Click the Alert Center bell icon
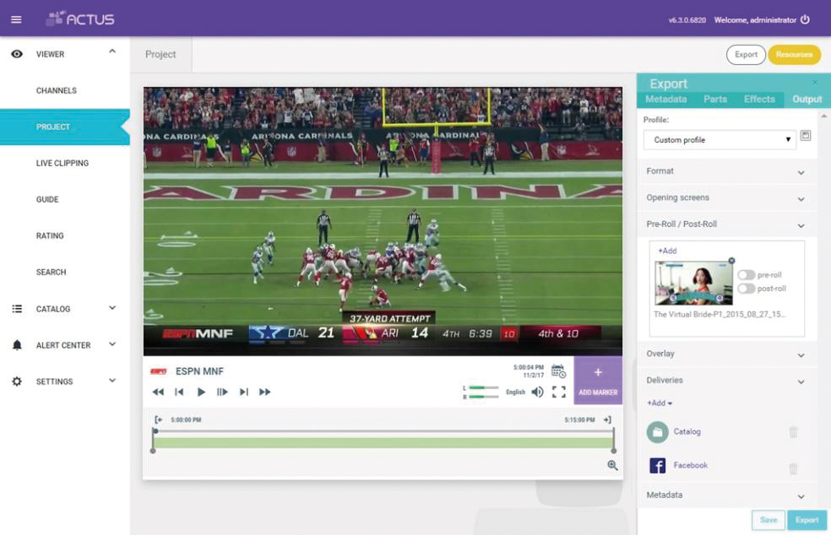The image size is (831, 535). pyautogui.click(x=17, y=345)
